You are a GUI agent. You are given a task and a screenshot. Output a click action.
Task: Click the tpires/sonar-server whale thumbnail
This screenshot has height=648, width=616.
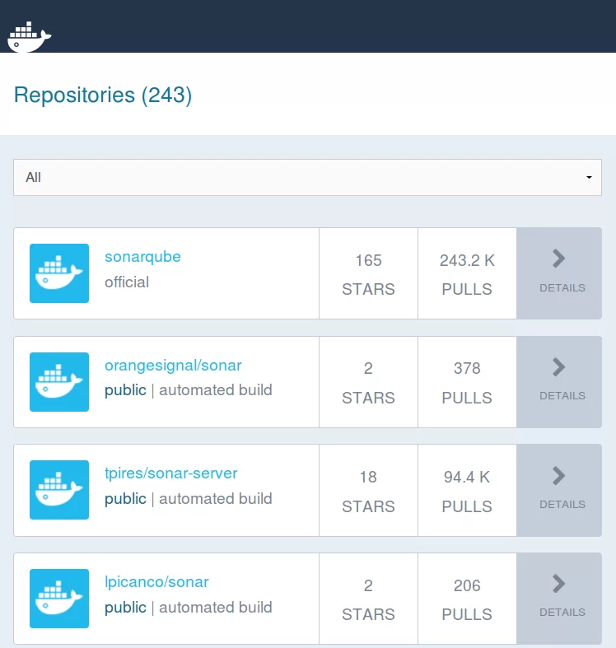coord(59,490)
